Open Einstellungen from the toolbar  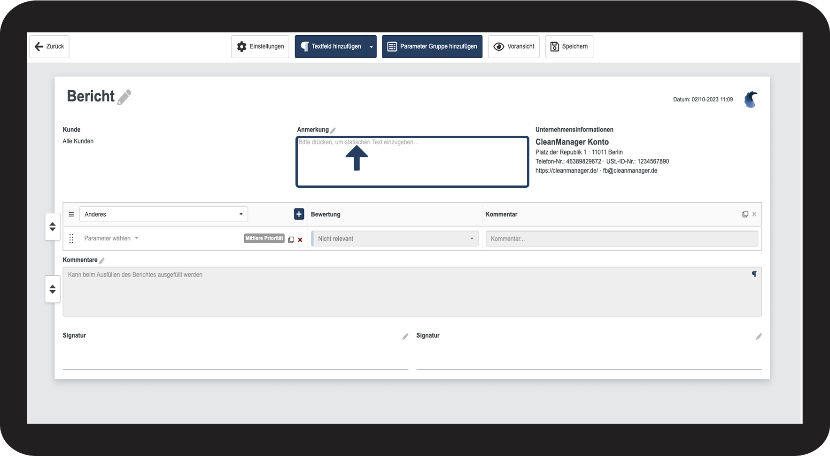[x=260, y=46]
